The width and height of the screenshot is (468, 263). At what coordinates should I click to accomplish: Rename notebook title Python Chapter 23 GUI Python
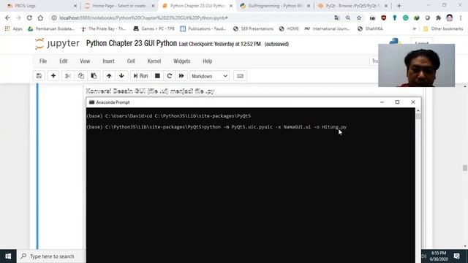(132, 44)
